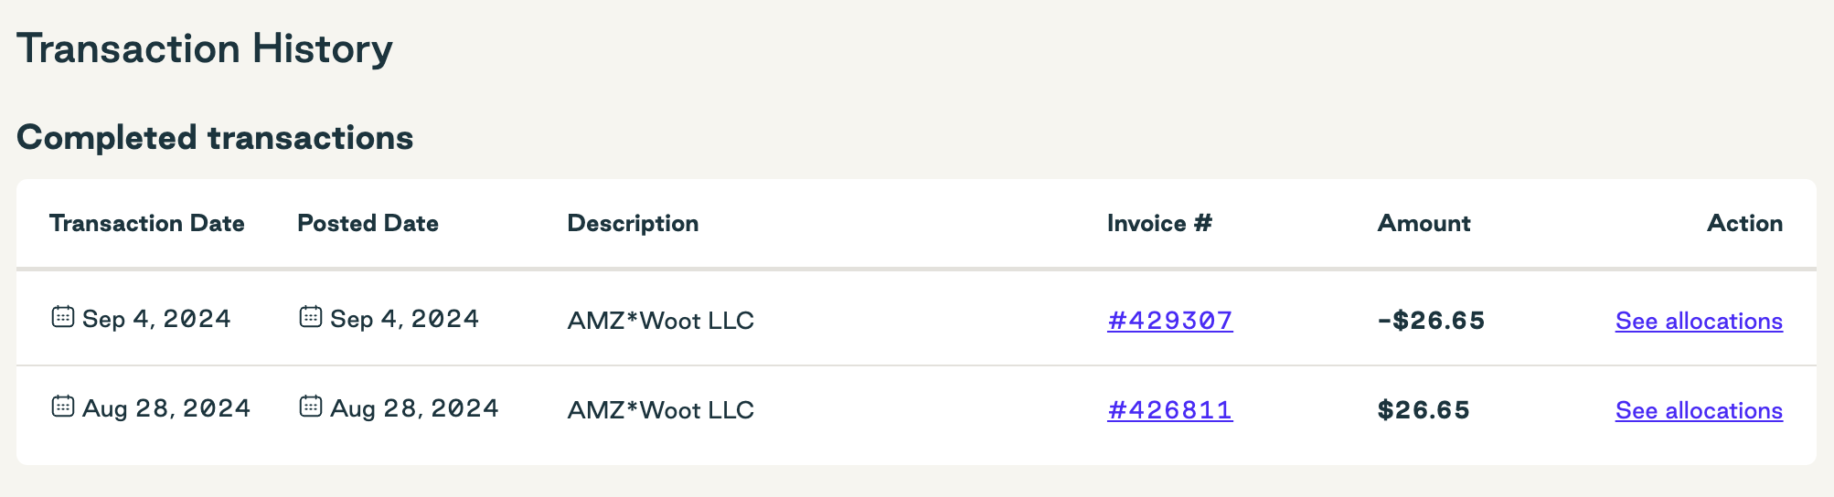Click the Action column header

point(1745,223)
